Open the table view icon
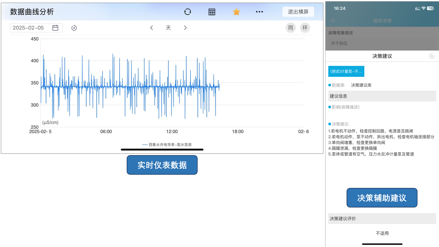This screenshot has height=247, width=439. [212, 12]
